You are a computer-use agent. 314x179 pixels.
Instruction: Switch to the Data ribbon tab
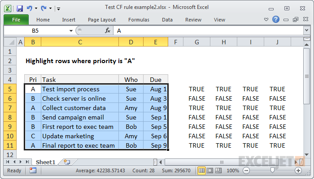pyautogui.click(x=167, y=20)
